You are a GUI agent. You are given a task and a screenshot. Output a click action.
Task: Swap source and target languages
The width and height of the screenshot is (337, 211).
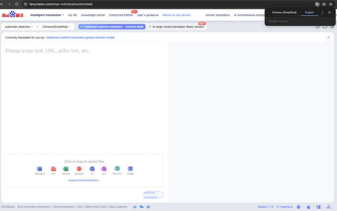click(x=37, y=27)
